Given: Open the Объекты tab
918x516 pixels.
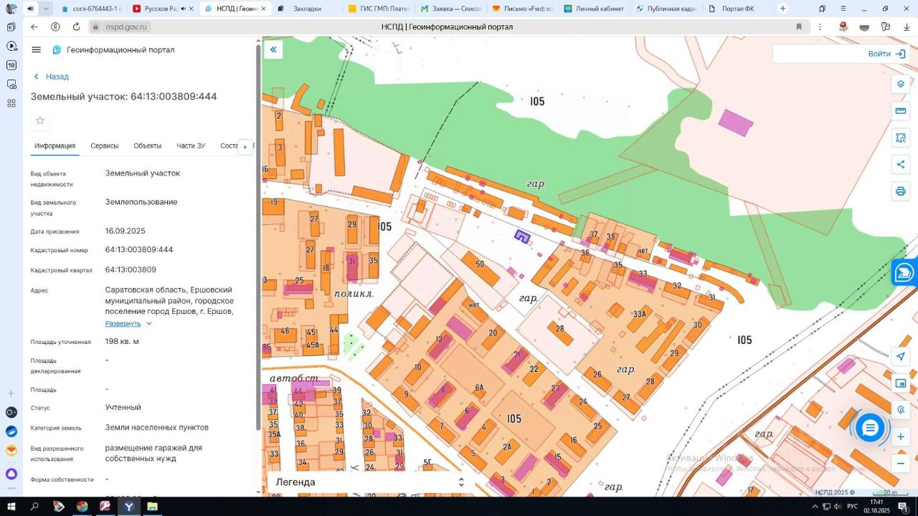Looking at the screenshot, I should pyautogui.click(x=147, y=146).
